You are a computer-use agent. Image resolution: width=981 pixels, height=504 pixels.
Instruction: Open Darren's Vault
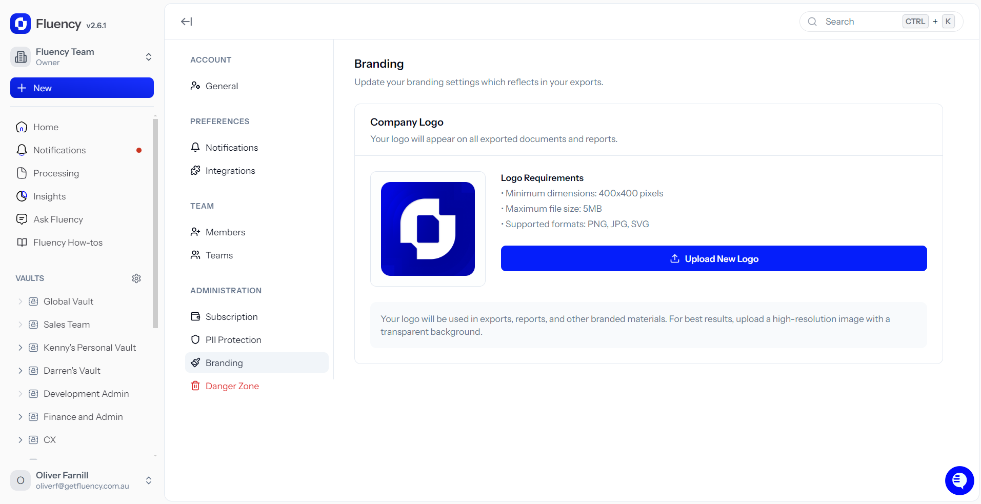click(72, 371)
